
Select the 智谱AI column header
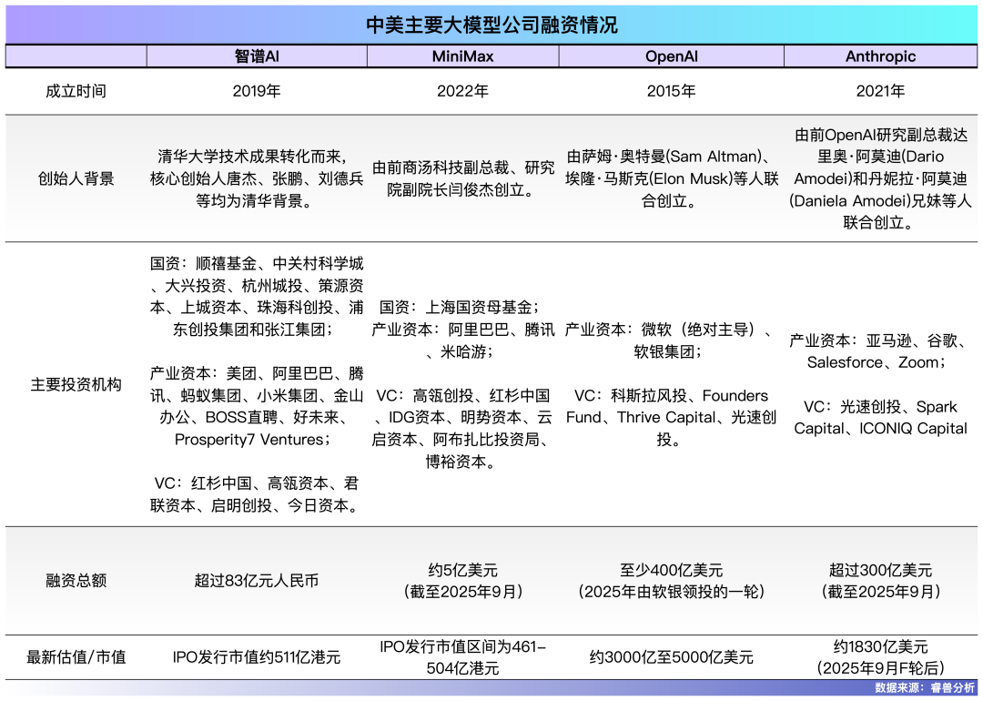tap(257, 56)
